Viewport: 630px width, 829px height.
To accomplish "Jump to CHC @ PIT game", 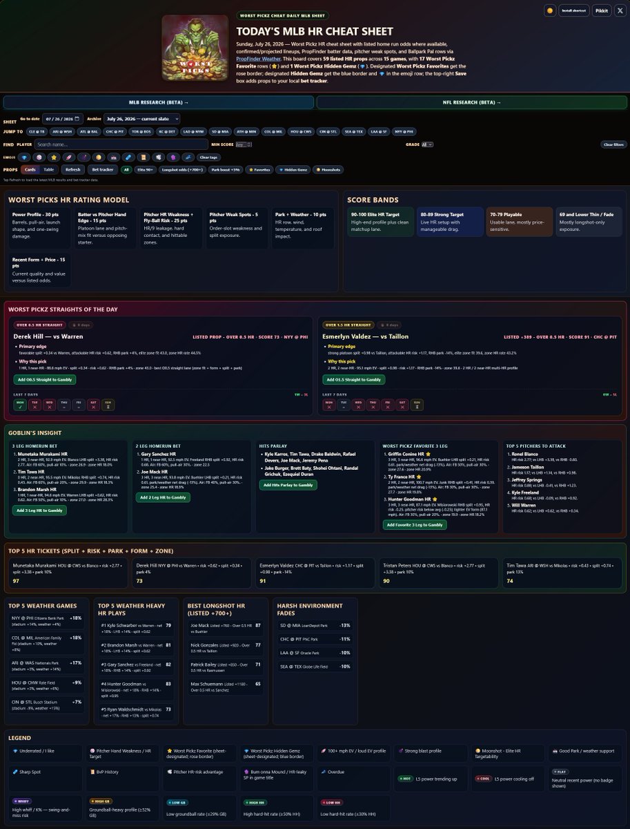I will [x=115, y=131].
